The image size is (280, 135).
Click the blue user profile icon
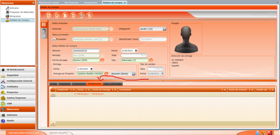click(257, 133)
